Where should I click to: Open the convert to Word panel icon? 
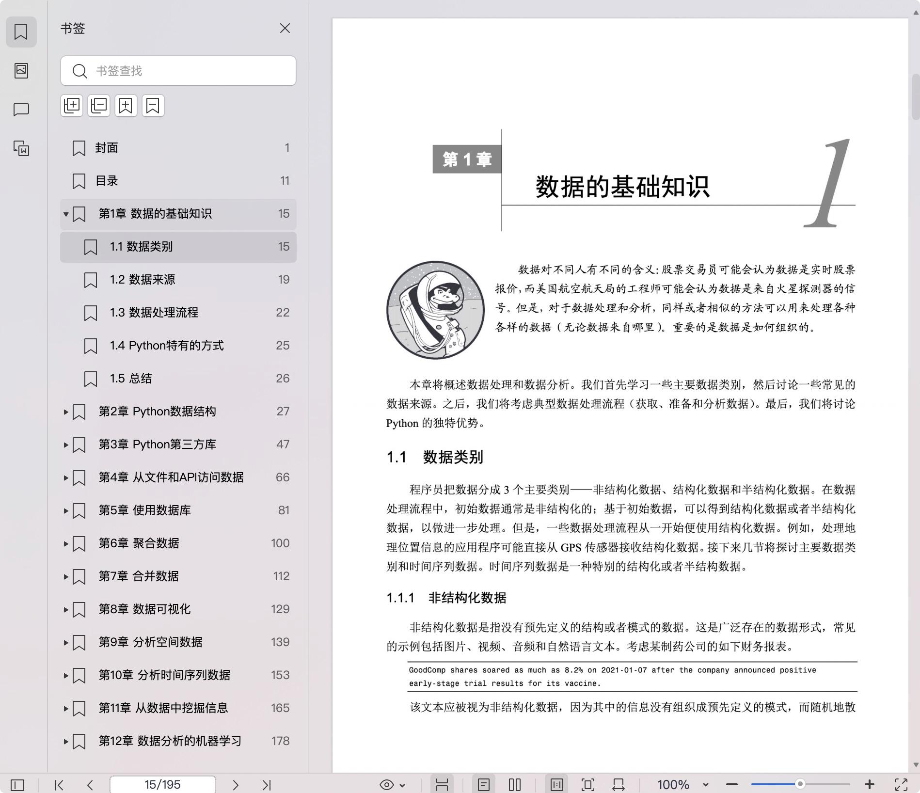point(21,148)
